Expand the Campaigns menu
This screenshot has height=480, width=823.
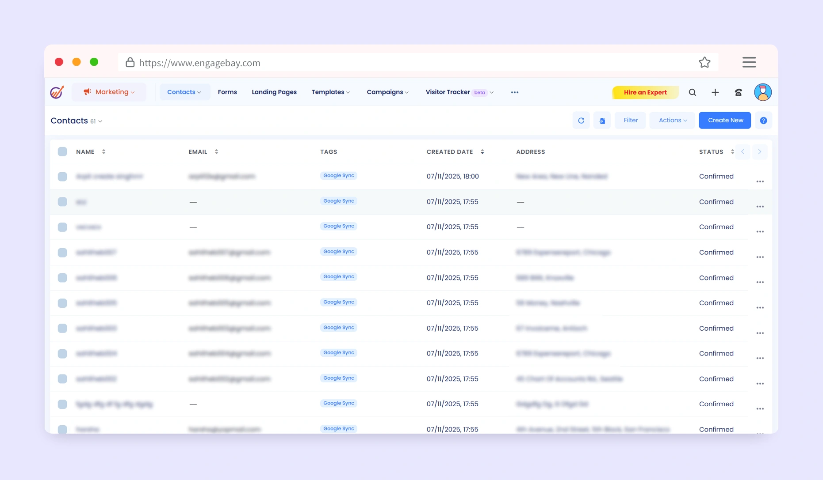tap(387, 92)
